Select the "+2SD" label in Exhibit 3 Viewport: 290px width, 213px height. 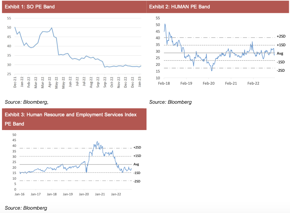click(137, 147)
